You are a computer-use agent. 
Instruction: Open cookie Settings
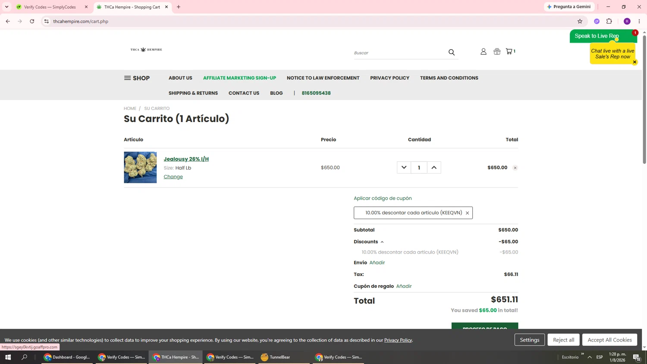pos(529,340)
